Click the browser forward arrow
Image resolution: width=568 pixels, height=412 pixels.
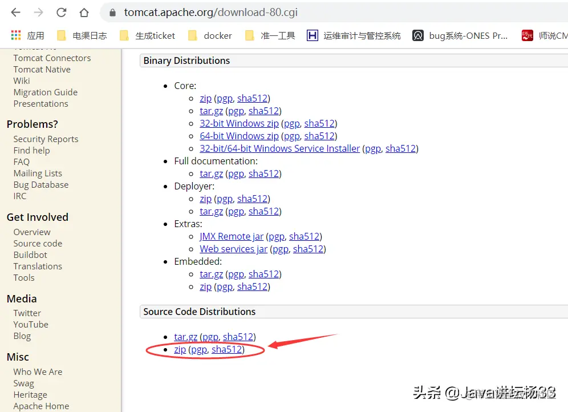[38, 13]
